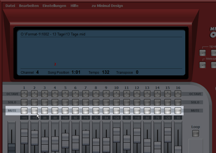Raise octave on channel 1
Viewport: 216px width, 153px height.
point(24,92)
